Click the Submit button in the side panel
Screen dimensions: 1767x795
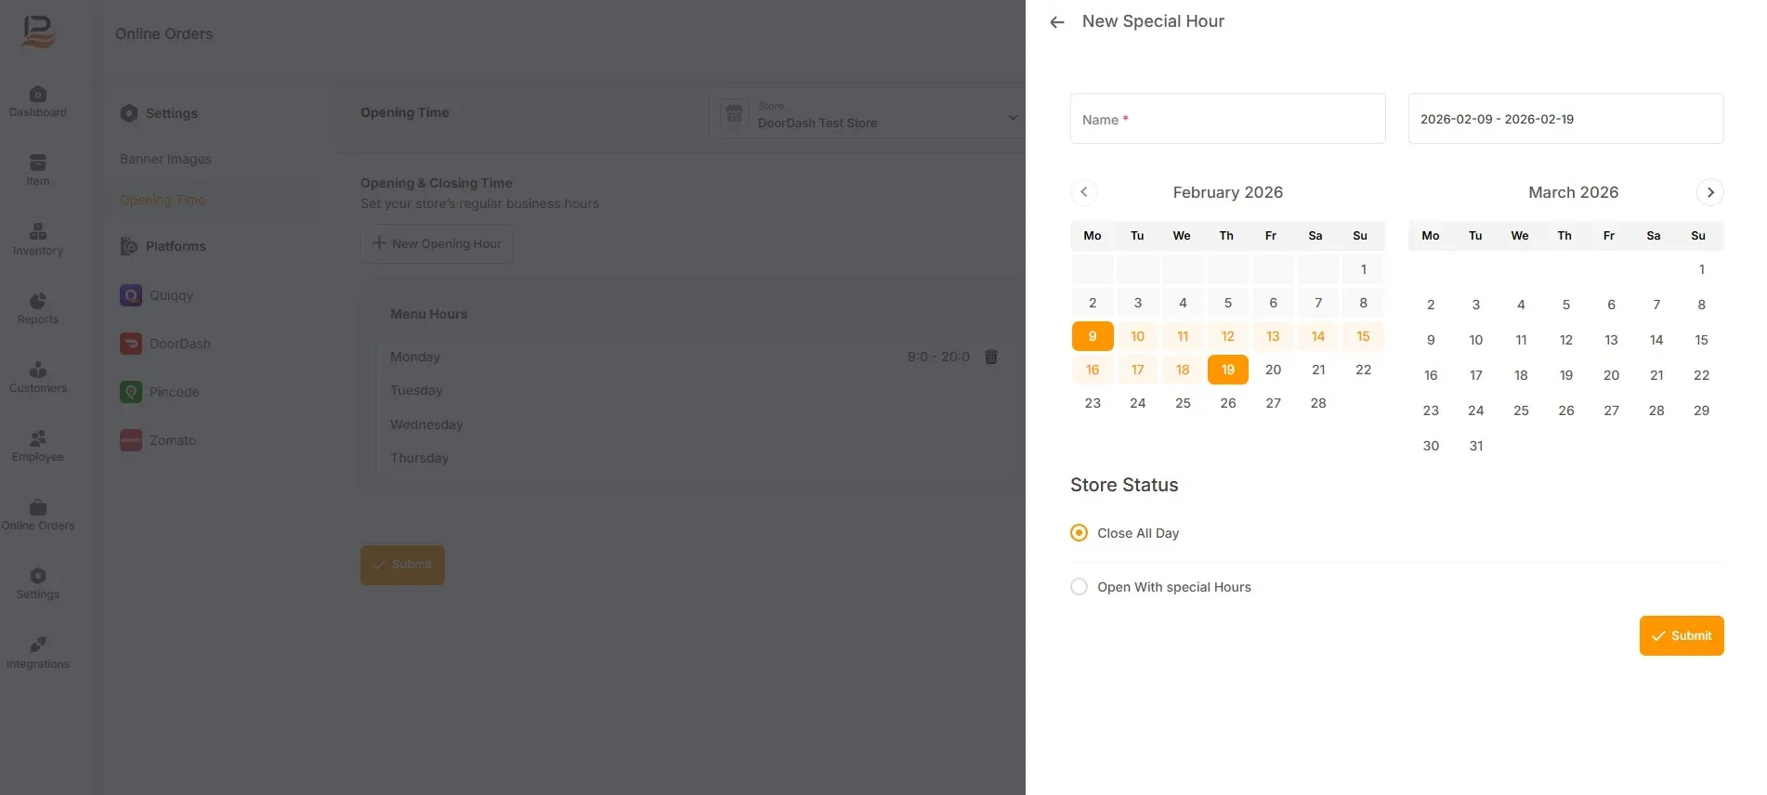1682,636
